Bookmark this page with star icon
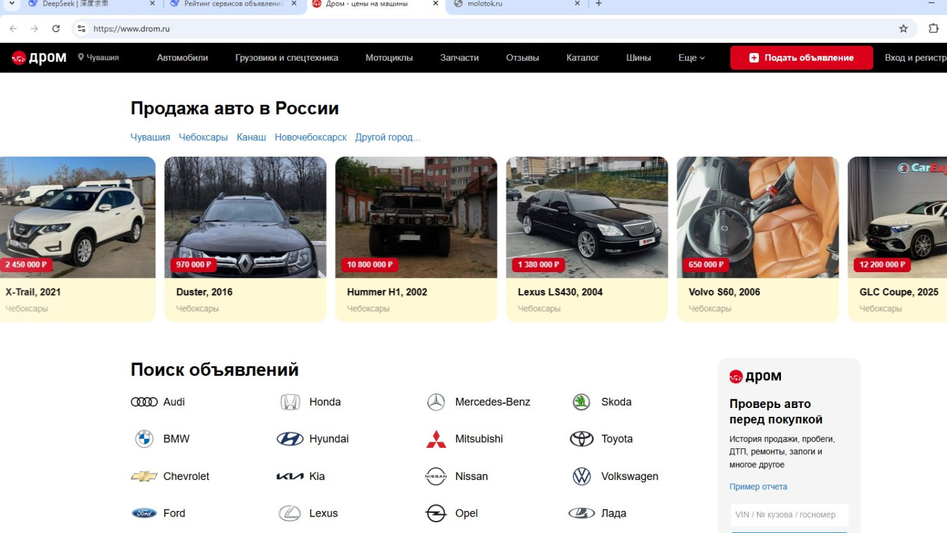This screenshot has width=947, height=533. click(x=903, y=28)
